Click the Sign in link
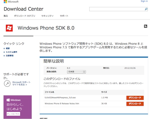The height and width of the screenshot is (119, 150). 144,1
